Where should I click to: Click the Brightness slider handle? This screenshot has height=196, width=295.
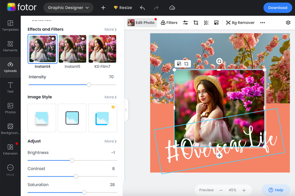pyautogui.click(x=72, y=160)
